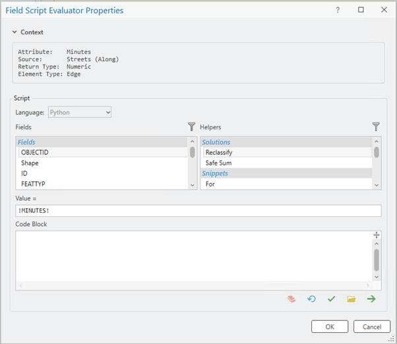
Task: Choose the Reclassify helper
Action: [x=219, y=152]
